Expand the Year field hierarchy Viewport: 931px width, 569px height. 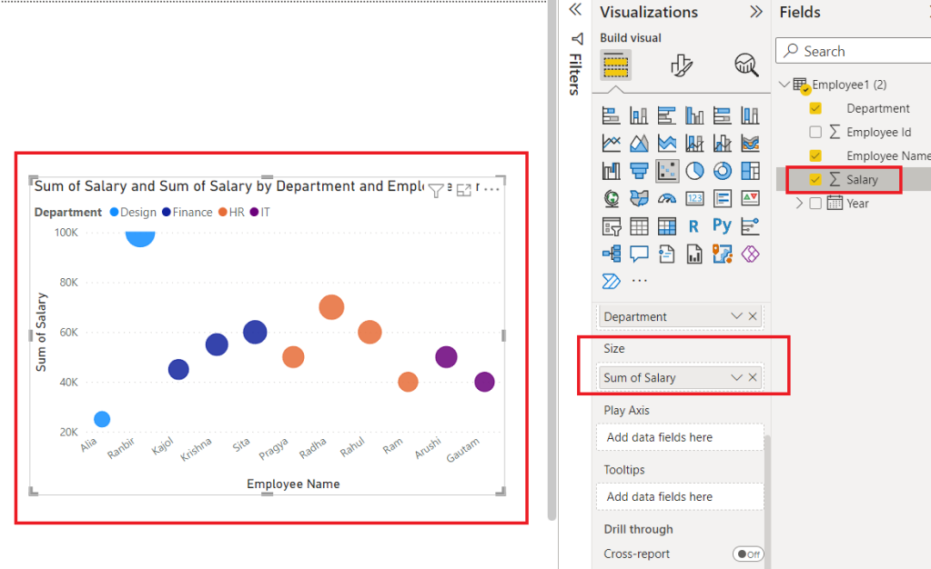(800, 203)
